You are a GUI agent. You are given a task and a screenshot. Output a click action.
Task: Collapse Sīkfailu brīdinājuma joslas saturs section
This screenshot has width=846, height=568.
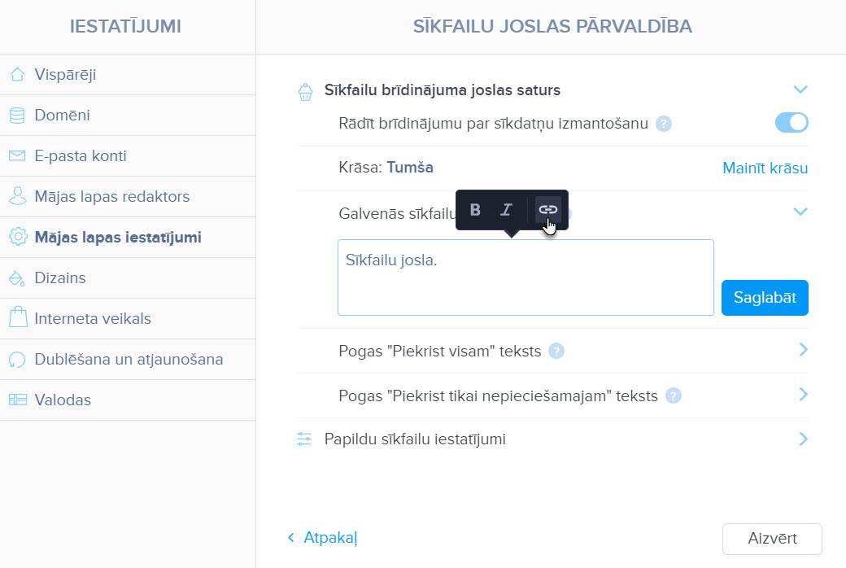coord(800,89)
